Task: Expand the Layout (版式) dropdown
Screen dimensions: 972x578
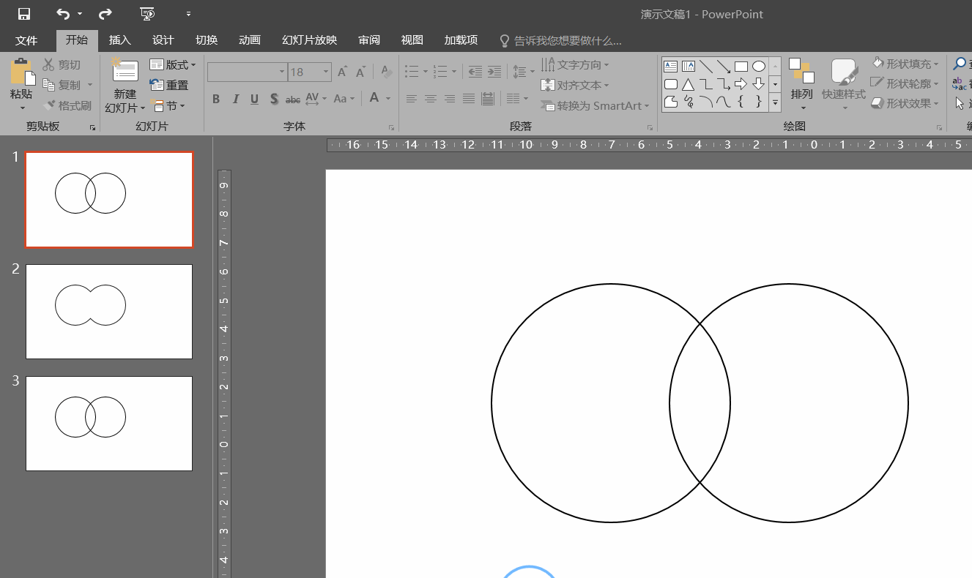Action: coord(173,65)
